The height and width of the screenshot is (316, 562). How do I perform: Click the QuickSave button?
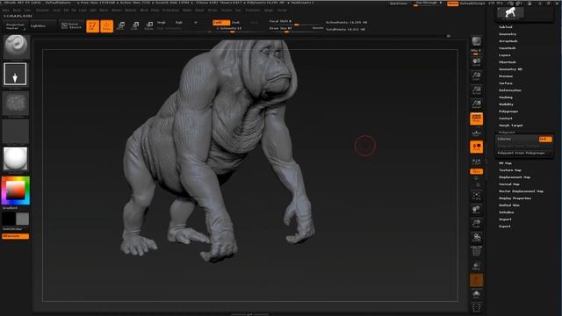coord(399,4)
